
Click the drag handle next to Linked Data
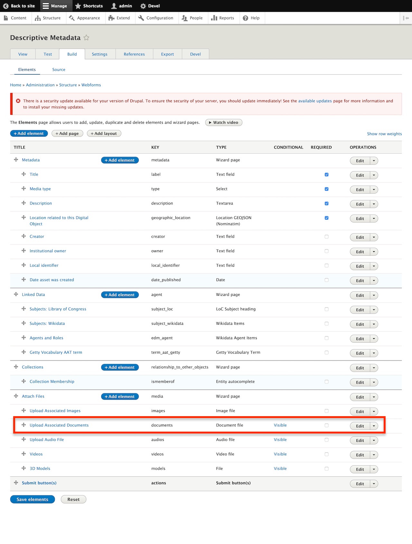pyautogui.click(x=16, y=294)
